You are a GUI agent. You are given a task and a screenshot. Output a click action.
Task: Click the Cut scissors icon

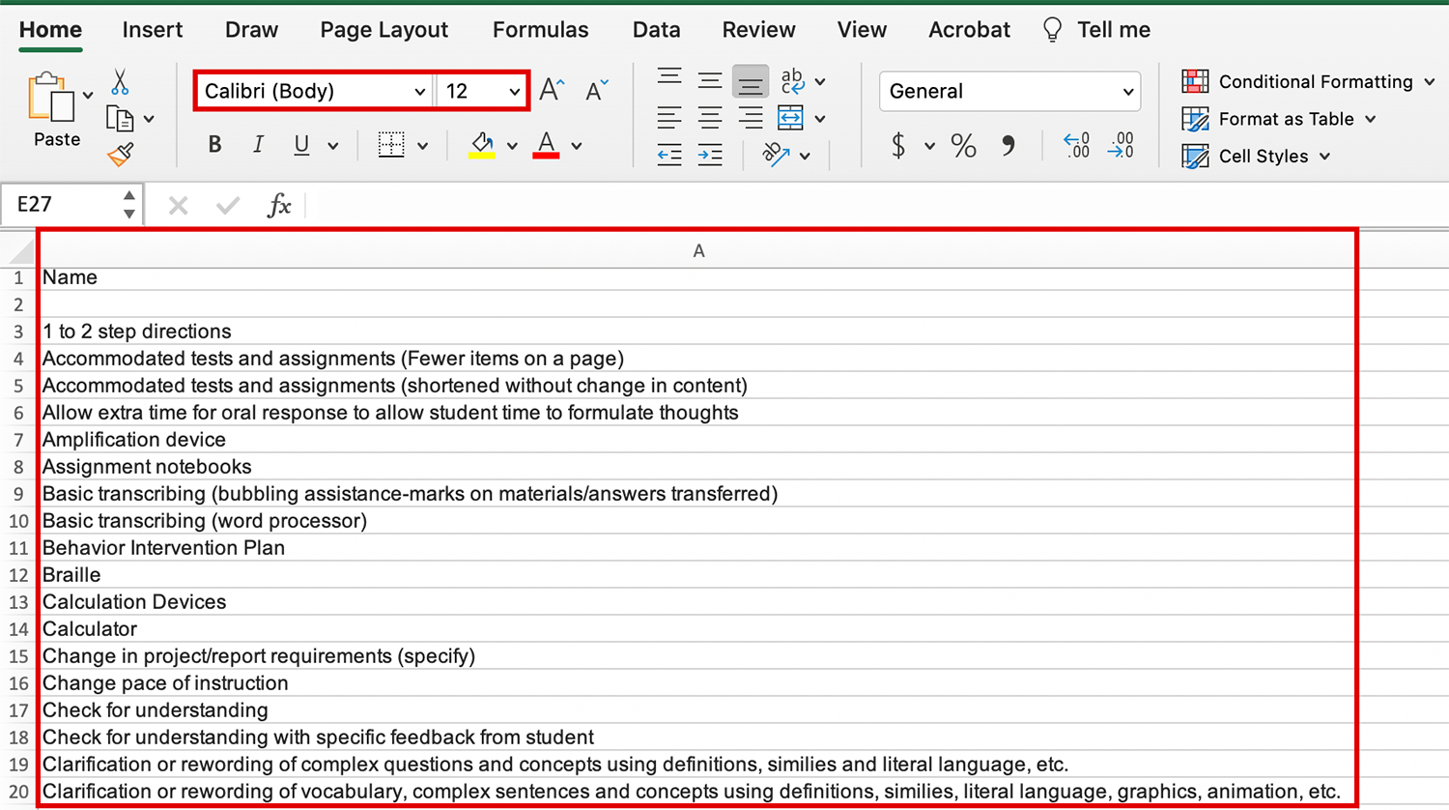pyautogui.click(x=120, y=82)
